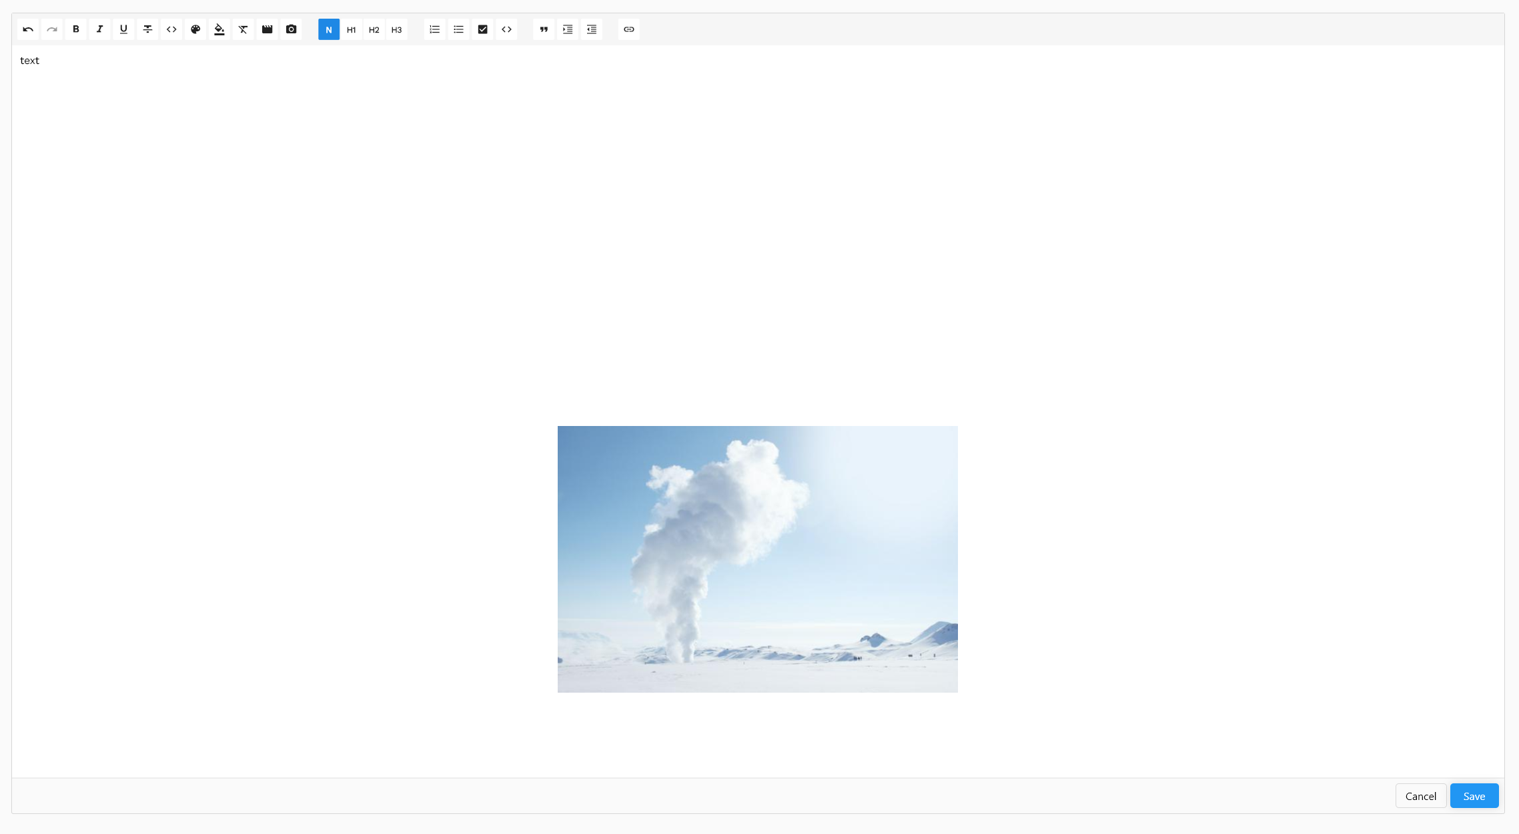Apply strikethrough formatting
Screen dimensions: 1519x834
tap(147, 29)
